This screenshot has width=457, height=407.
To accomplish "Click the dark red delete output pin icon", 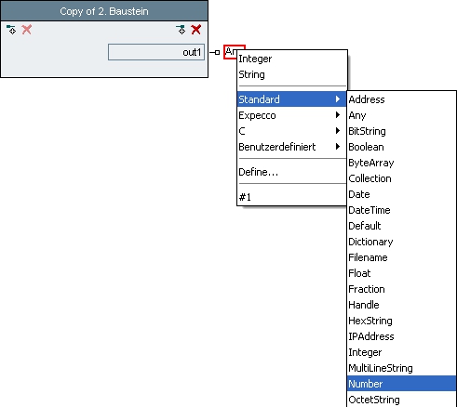I will click(196, 30).
